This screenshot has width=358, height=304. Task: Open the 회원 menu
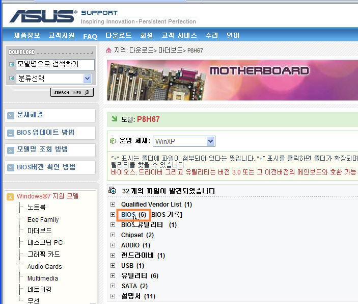click(146, 36)
